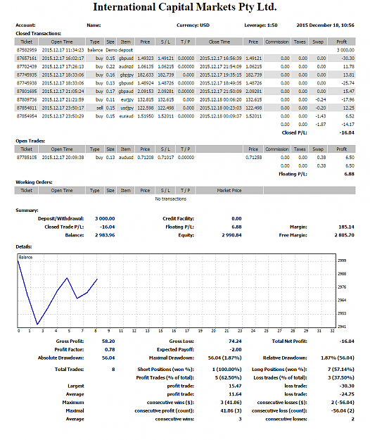Select ticket number 87801695
This screenshot has width=370, height=440.
point(27,92)
